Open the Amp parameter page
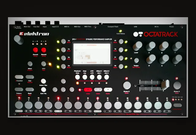 click(x=85, y=77)
